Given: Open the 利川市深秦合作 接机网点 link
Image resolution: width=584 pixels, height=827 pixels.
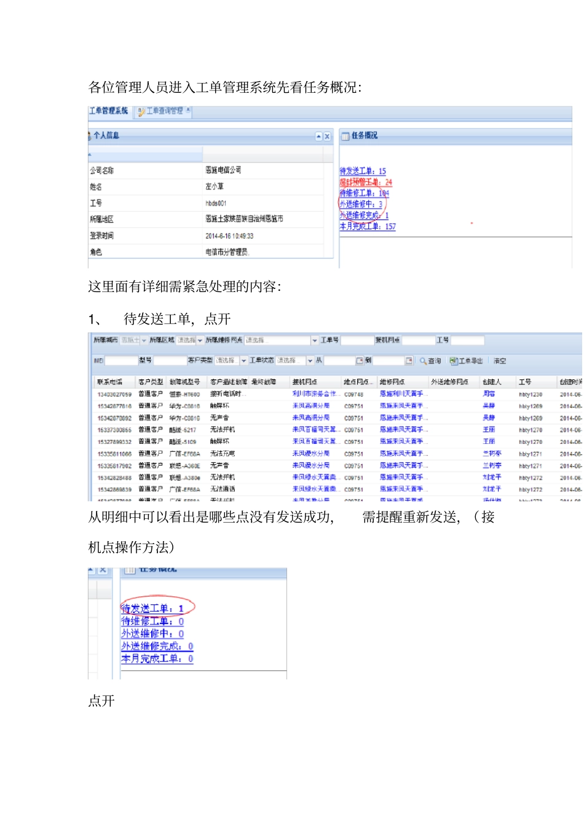Looking at the screenshot, I should coord(315,394).
